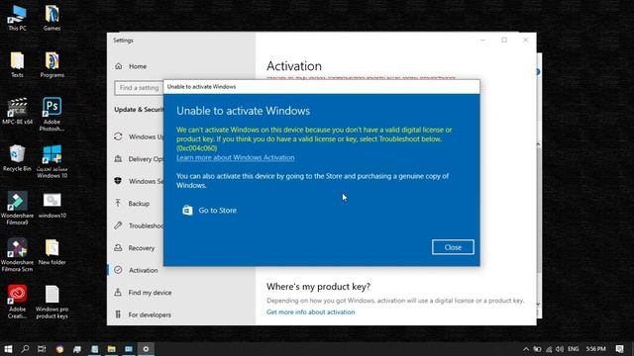Open Delivery Optimization settings page
This screenshot has height=356, width=634.
point(139,159)
